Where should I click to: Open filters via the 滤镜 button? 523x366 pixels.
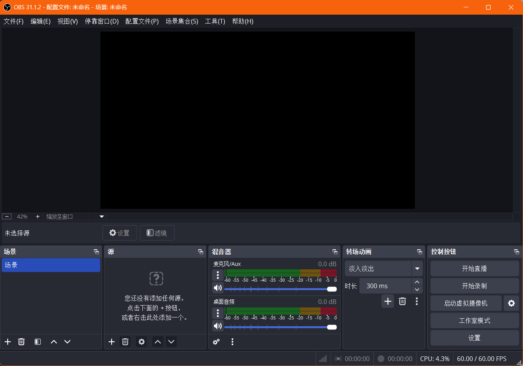click(x=157, y=233)
